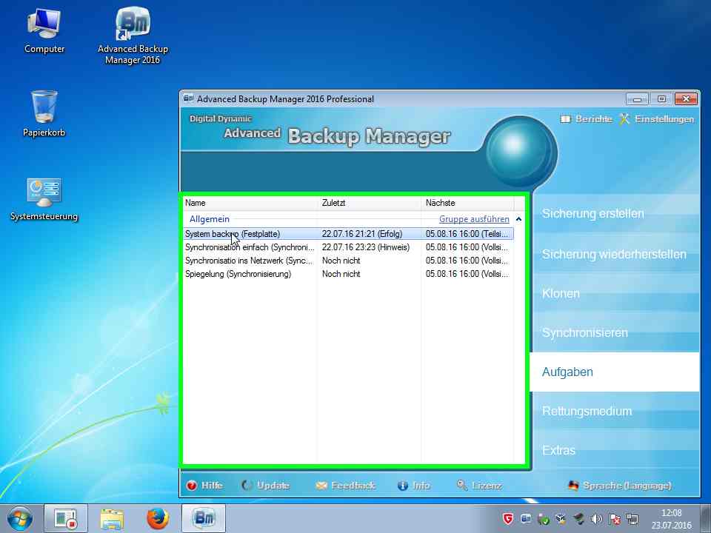Screen dimensions: 711x533
Task: Click the Firefox taskbar icon
Action: point(158,518)
